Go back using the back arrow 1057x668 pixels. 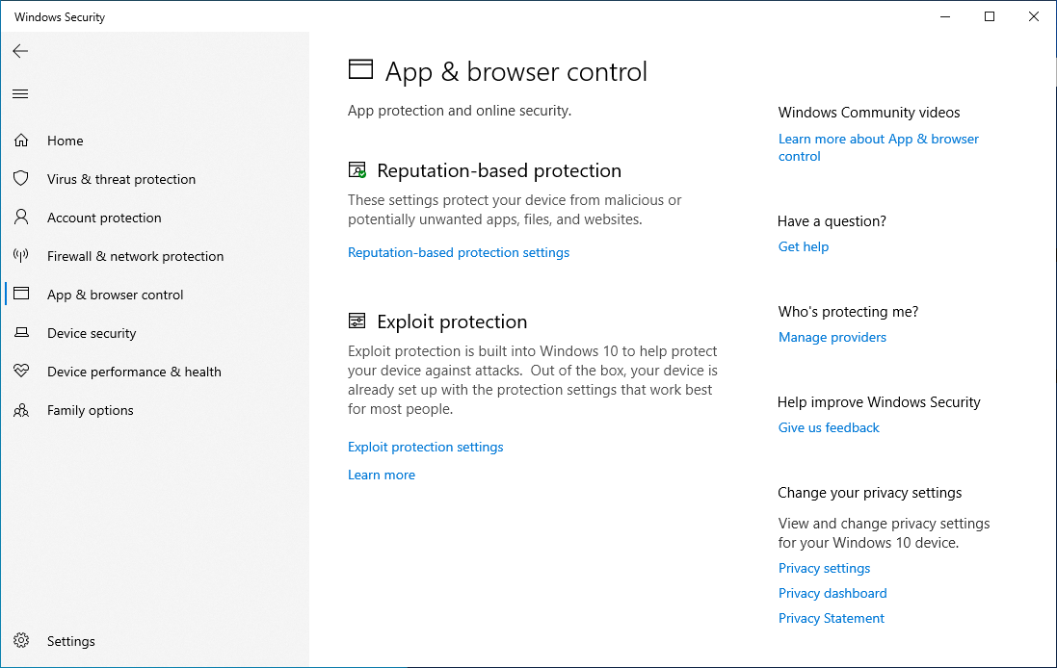pos(20,51)
